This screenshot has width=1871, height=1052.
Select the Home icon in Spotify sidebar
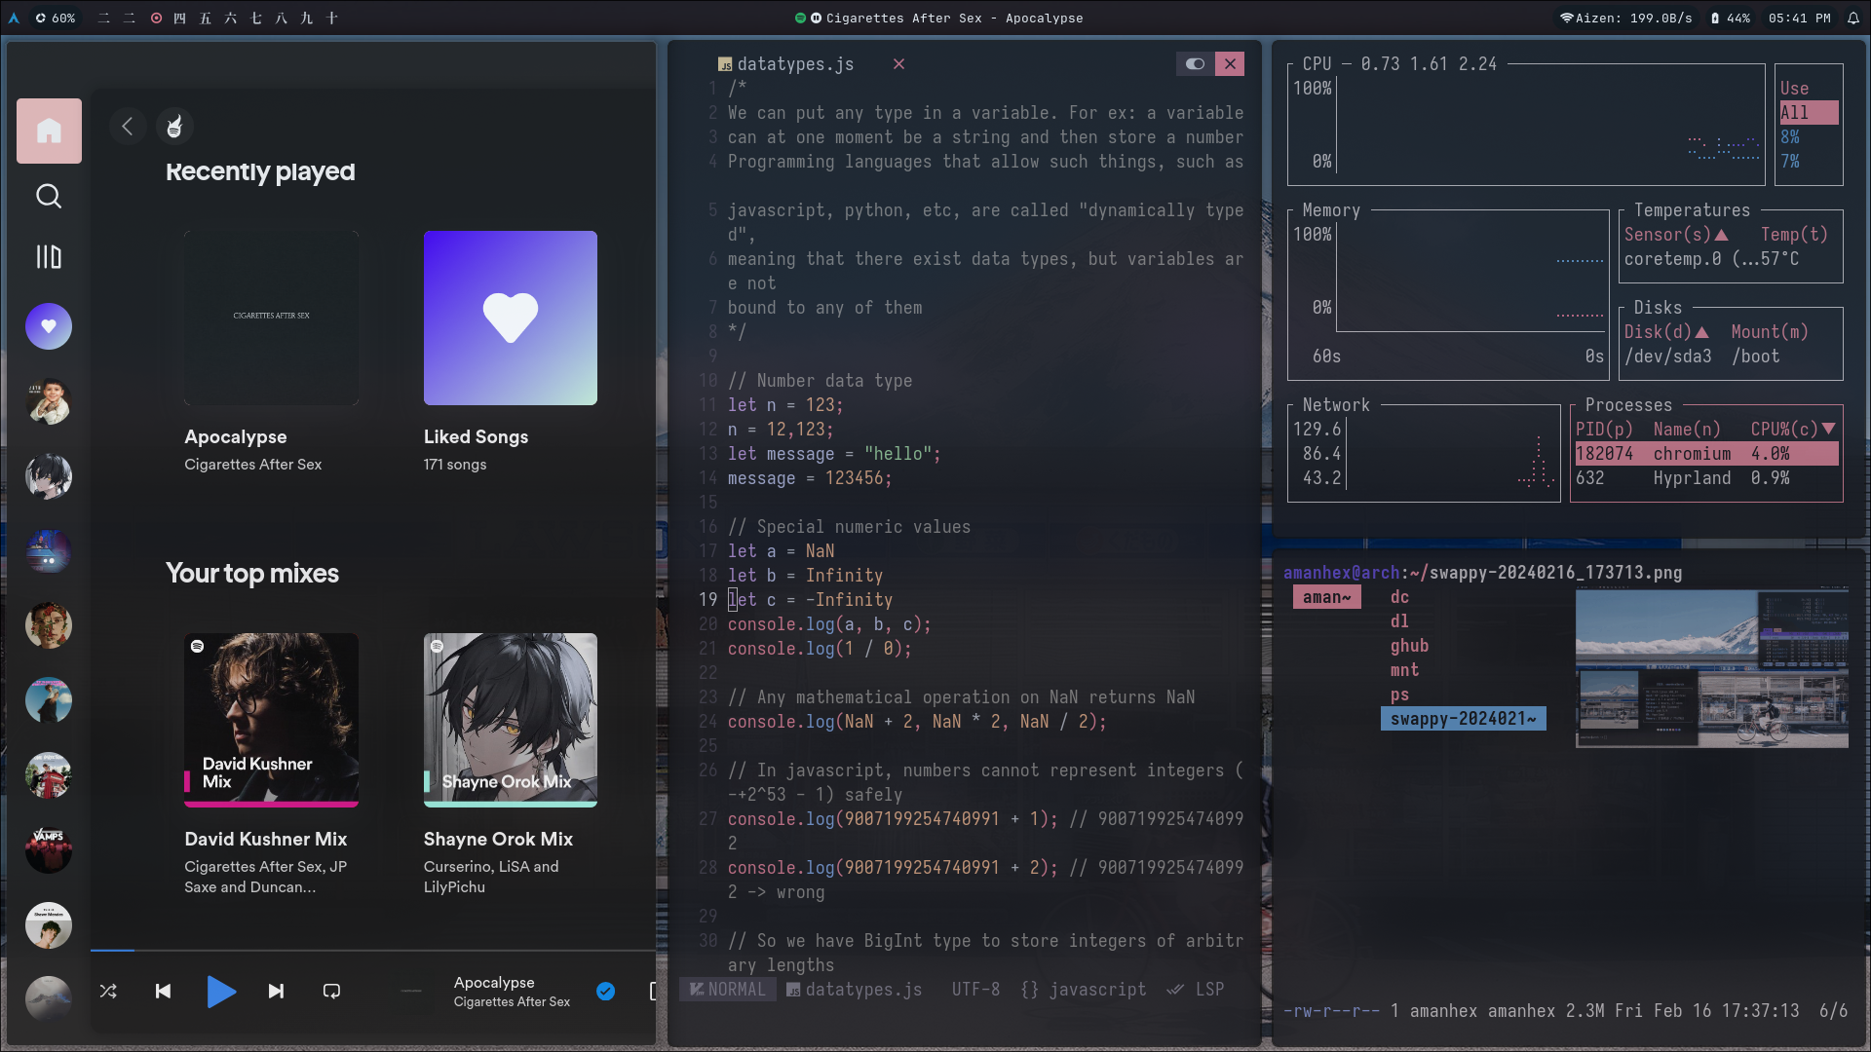click(48, 131)
